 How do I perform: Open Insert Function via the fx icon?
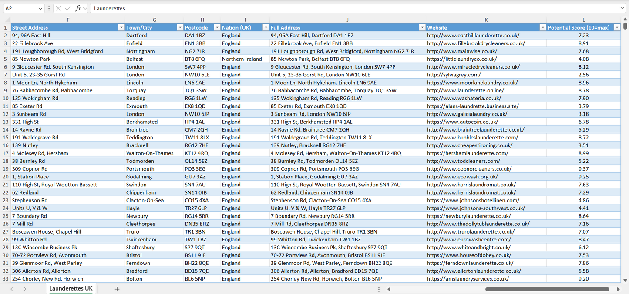coord(78,8)
